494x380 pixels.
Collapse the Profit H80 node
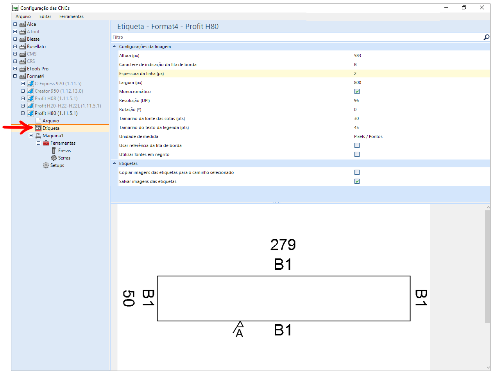coord(23,113)
